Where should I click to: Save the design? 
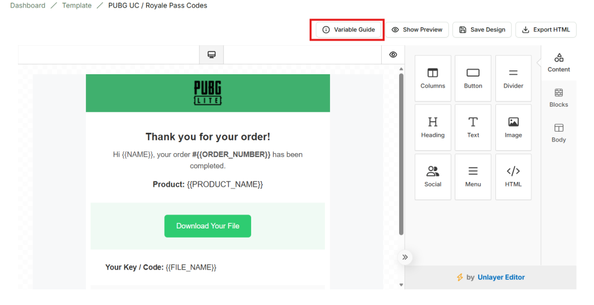pyautogui.click(x=481, y=30)
